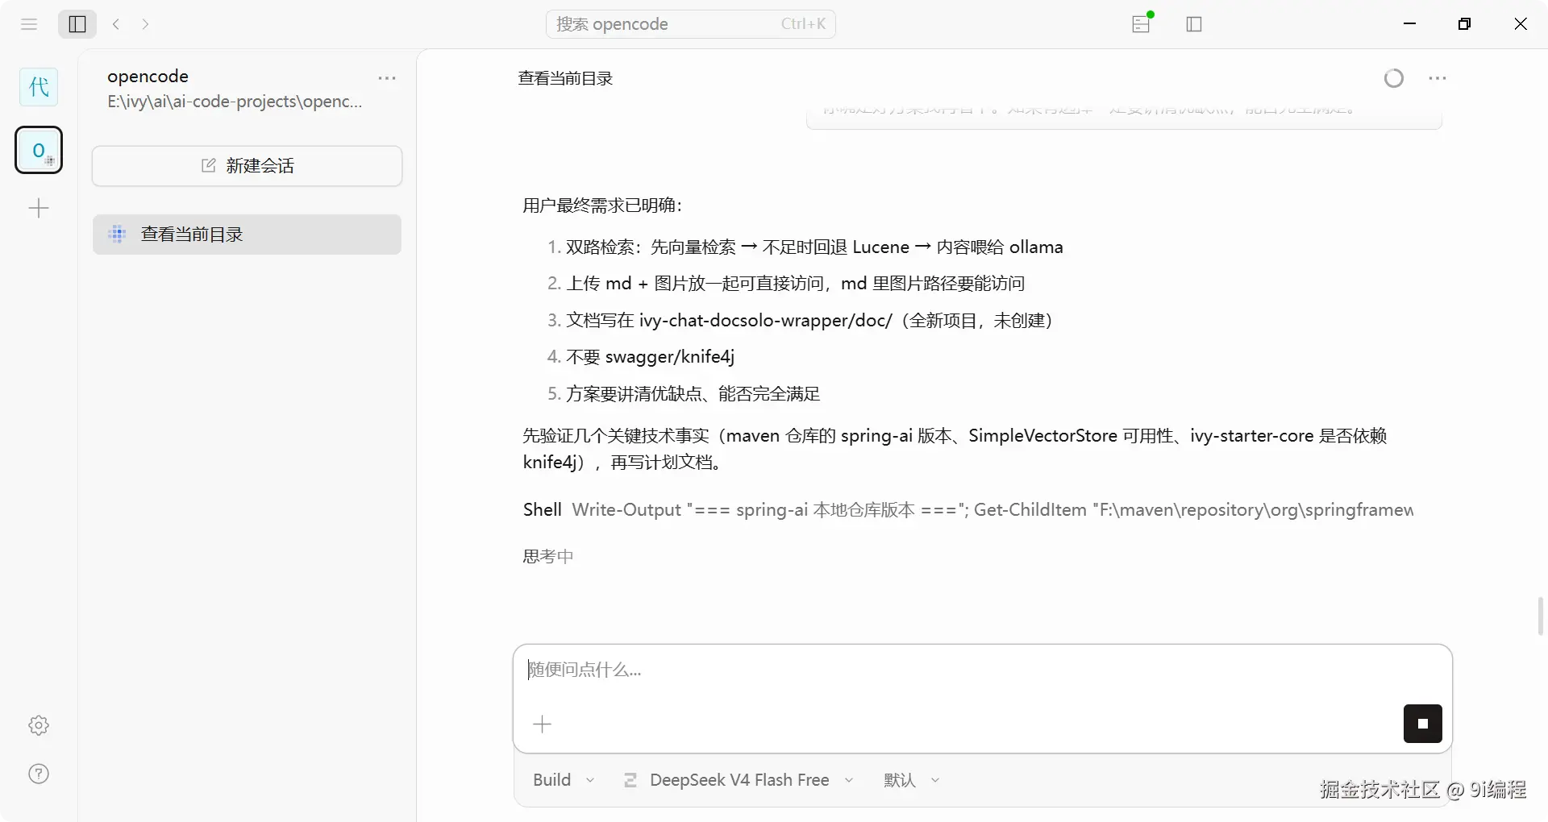This screenshot has width=1548, height=822.
Task: Click the 查看当前目录 header title
Action: point(565,78)
